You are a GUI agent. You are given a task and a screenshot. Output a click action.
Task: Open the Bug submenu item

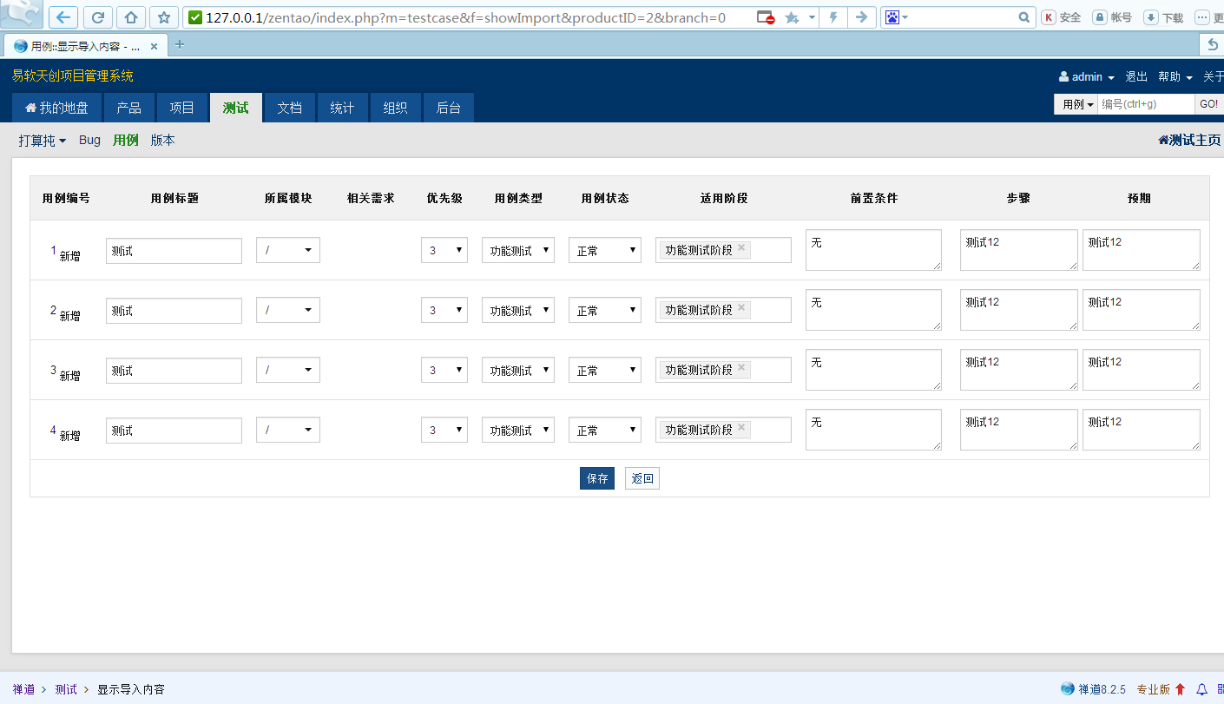(89, 140)
